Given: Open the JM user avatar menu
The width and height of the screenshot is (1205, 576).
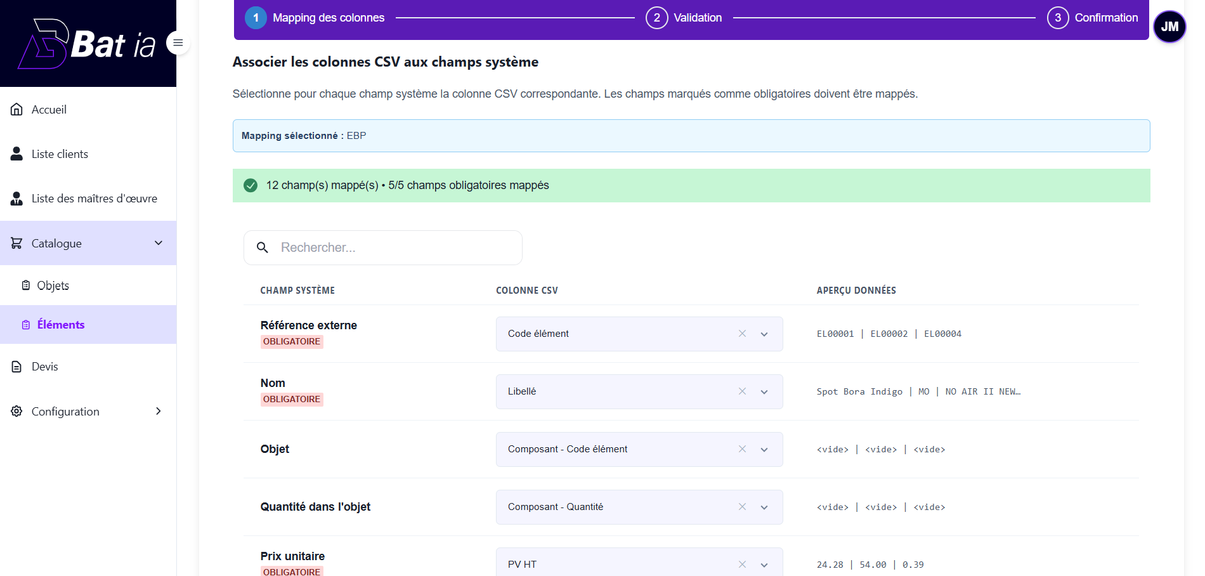Looking at the screenshot, I should (x=1169, y=27).
